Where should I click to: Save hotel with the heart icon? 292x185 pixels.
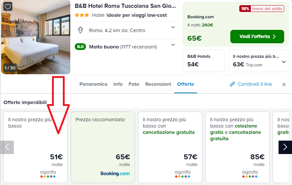tap(8, 6)
